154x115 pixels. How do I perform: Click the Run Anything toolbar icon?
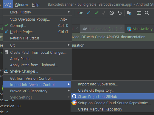[x=139, y=13]
